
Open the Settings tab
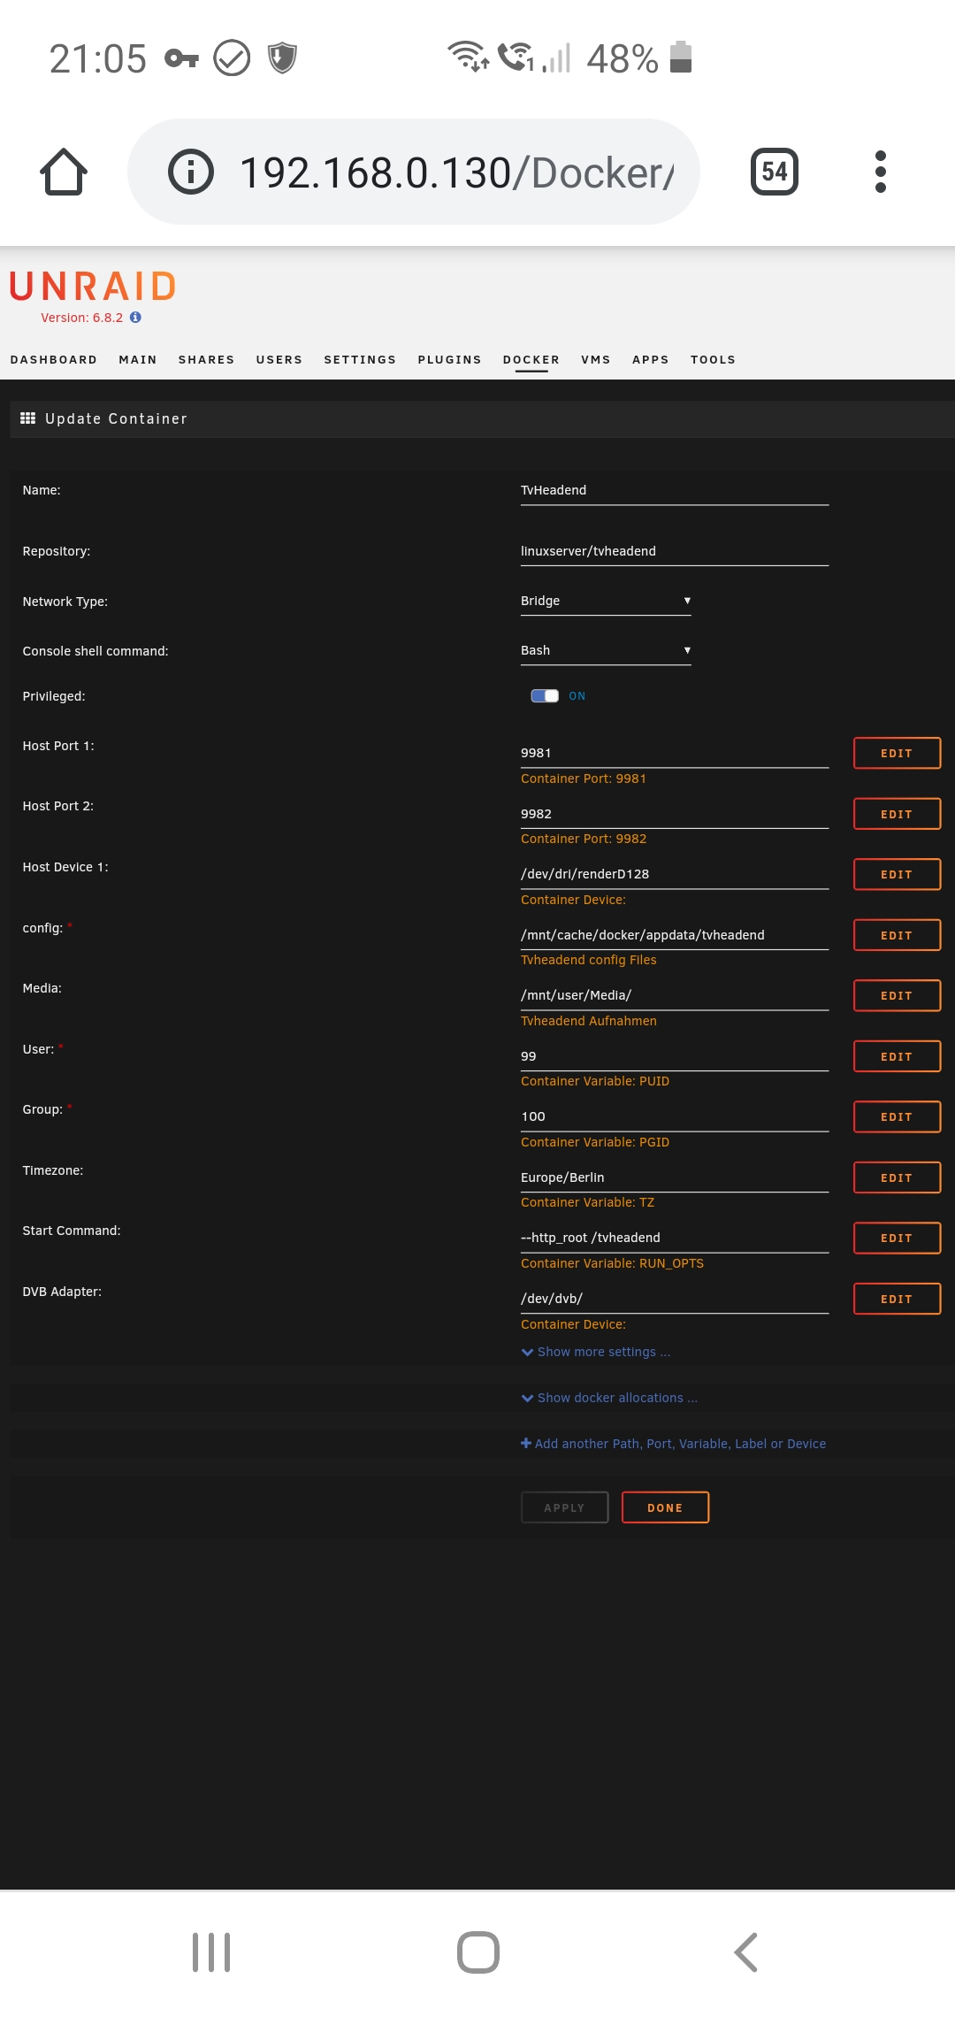(x=360, y=360)
